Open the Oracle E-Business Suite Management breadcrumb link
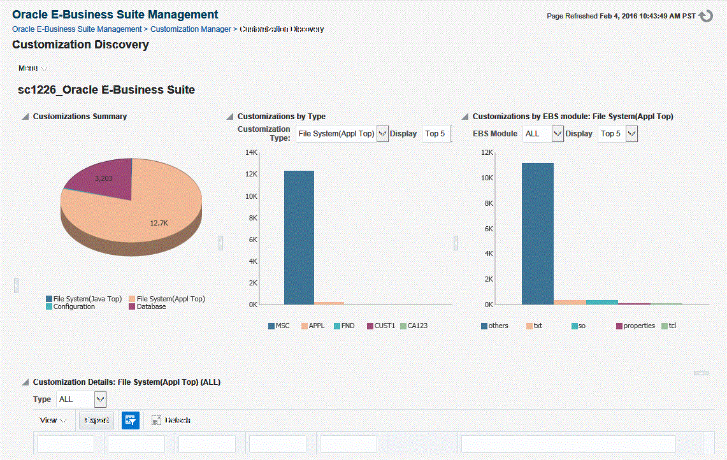The image size is (727, 460). point(77,29)
